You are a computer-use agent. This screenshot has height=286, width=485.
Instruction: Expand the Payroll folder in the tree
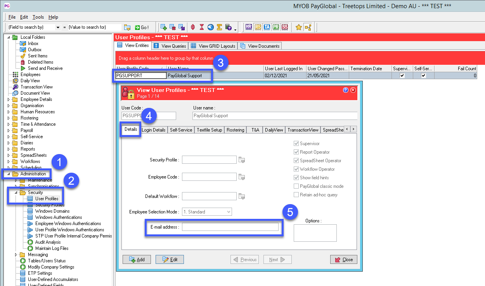click(x=9, y=130)
